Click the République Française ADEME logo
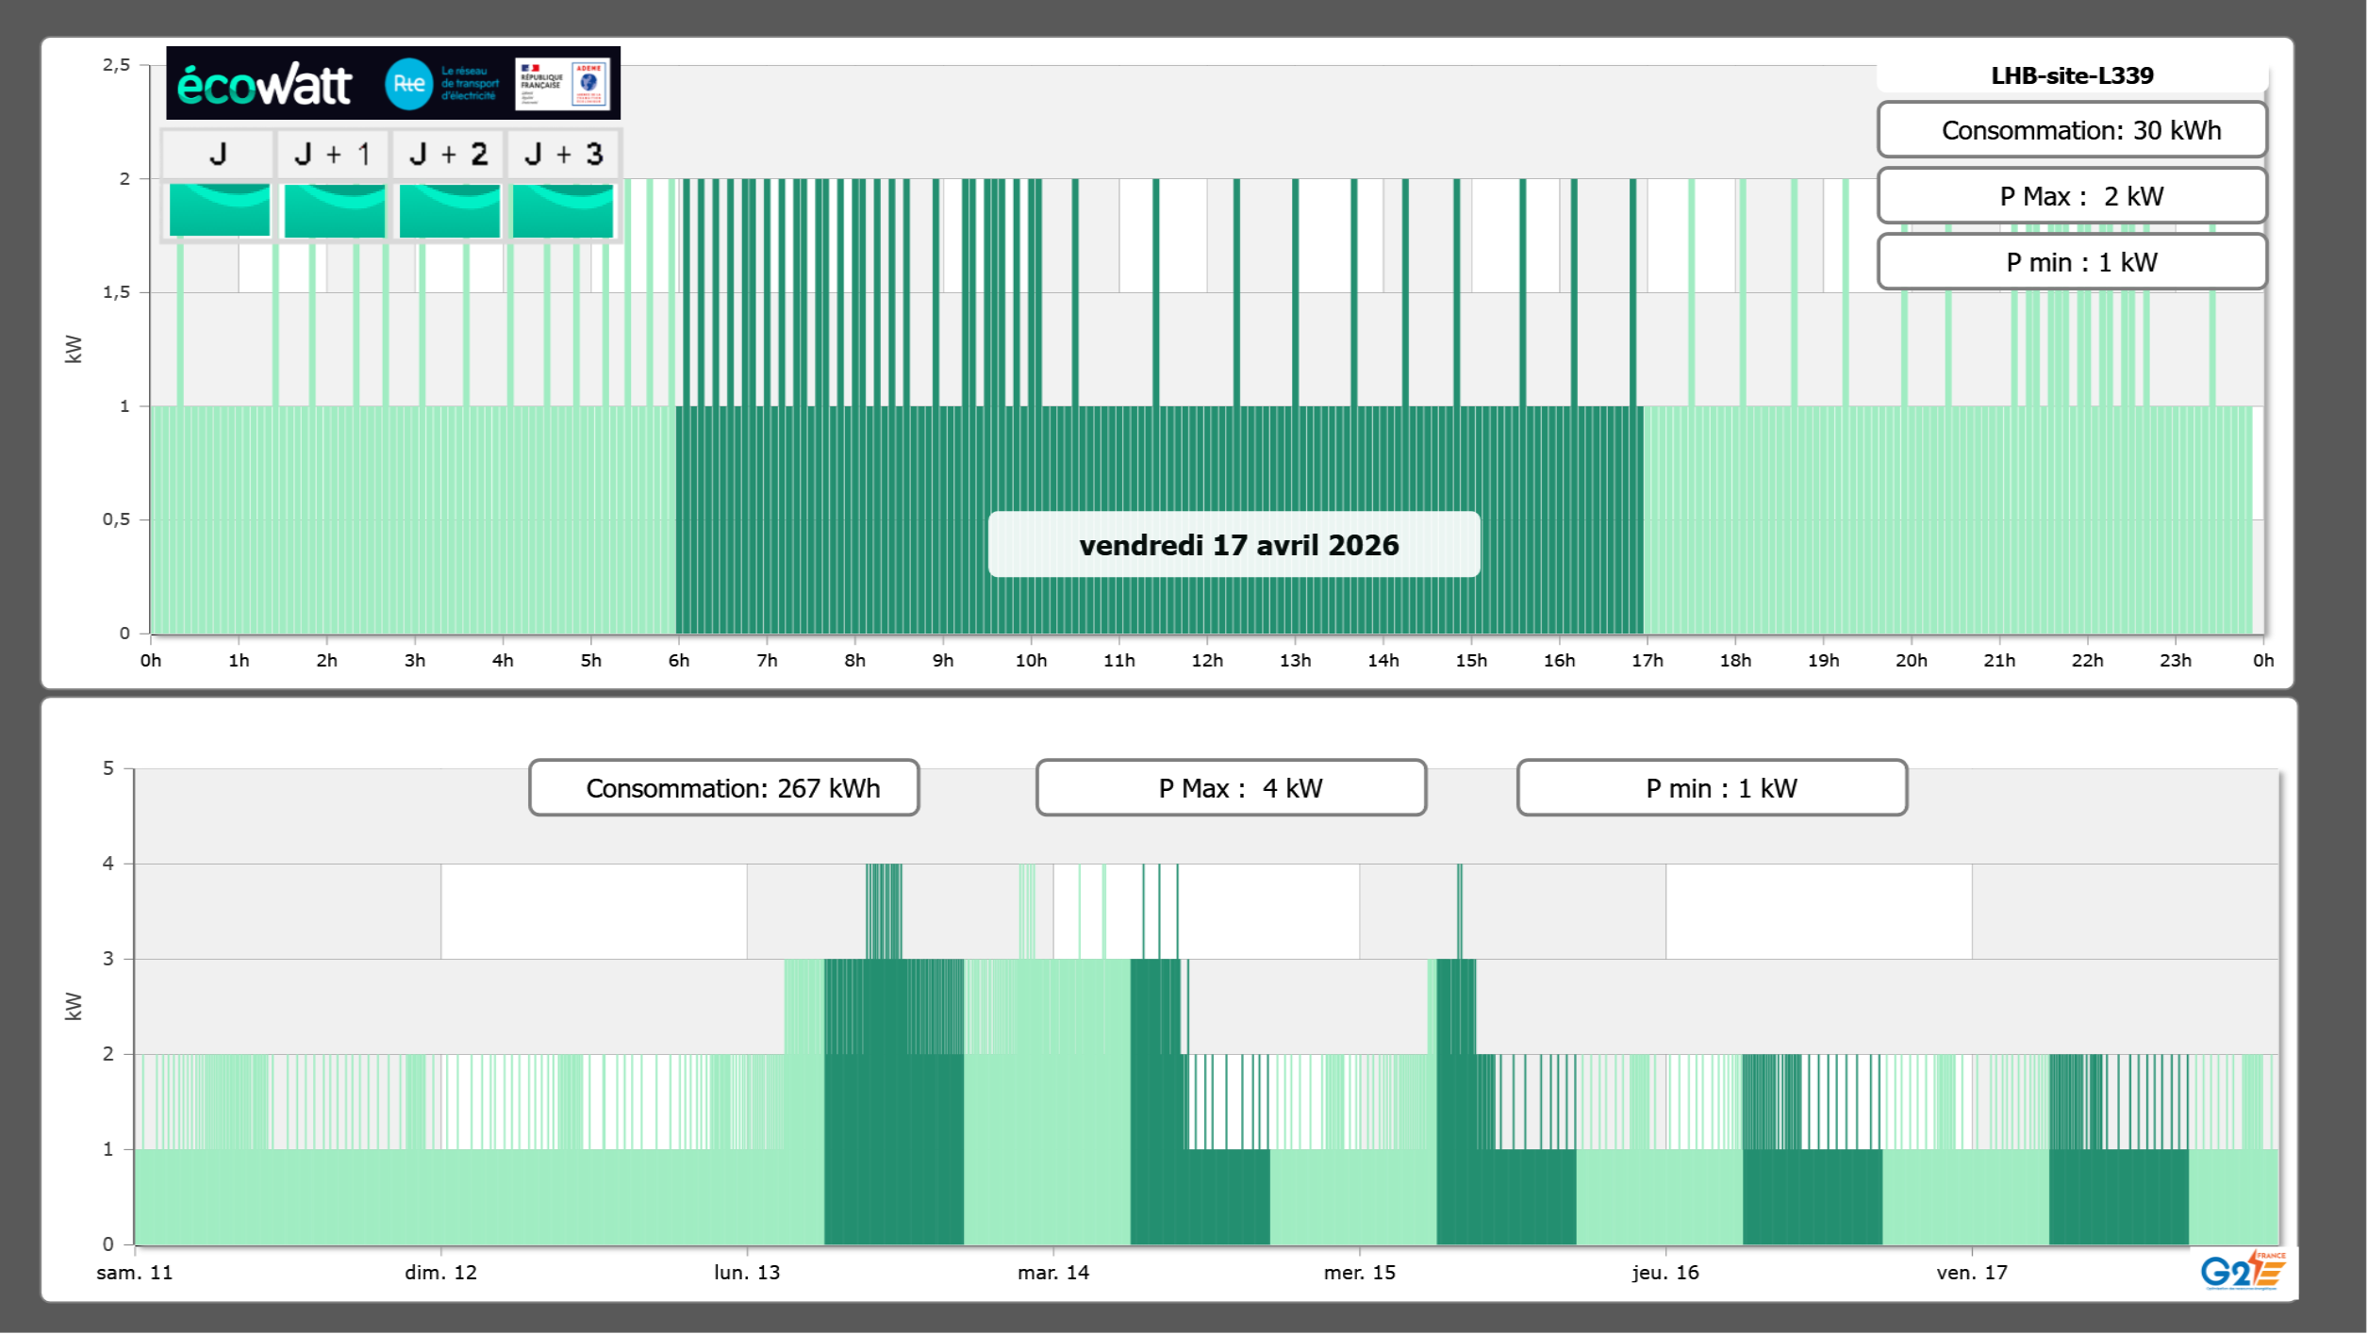 click(x=562, y=84)
